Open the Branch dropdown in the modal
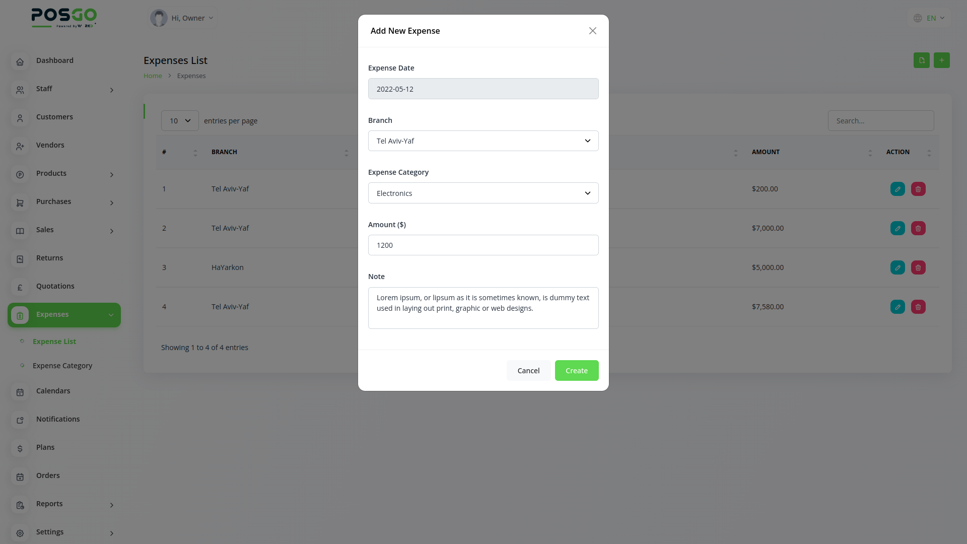The width and height of the screenshot is (967, 544). (483, 141)
